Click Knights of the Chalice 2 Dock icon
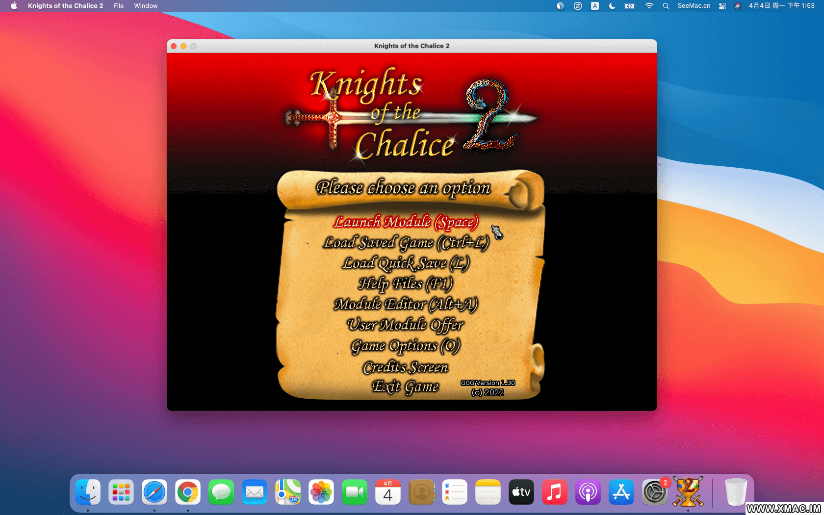Screen dimensions: 824x515 click(688, 491)
